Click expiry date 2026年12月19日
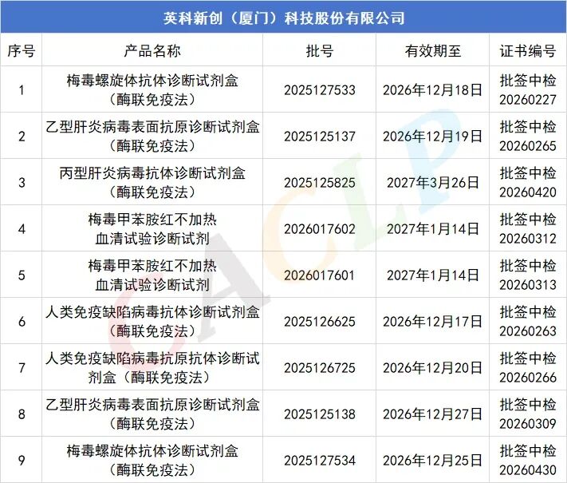The height and width of the screenshot is (483, 567). pyautogui.click(x=433, y=137)
